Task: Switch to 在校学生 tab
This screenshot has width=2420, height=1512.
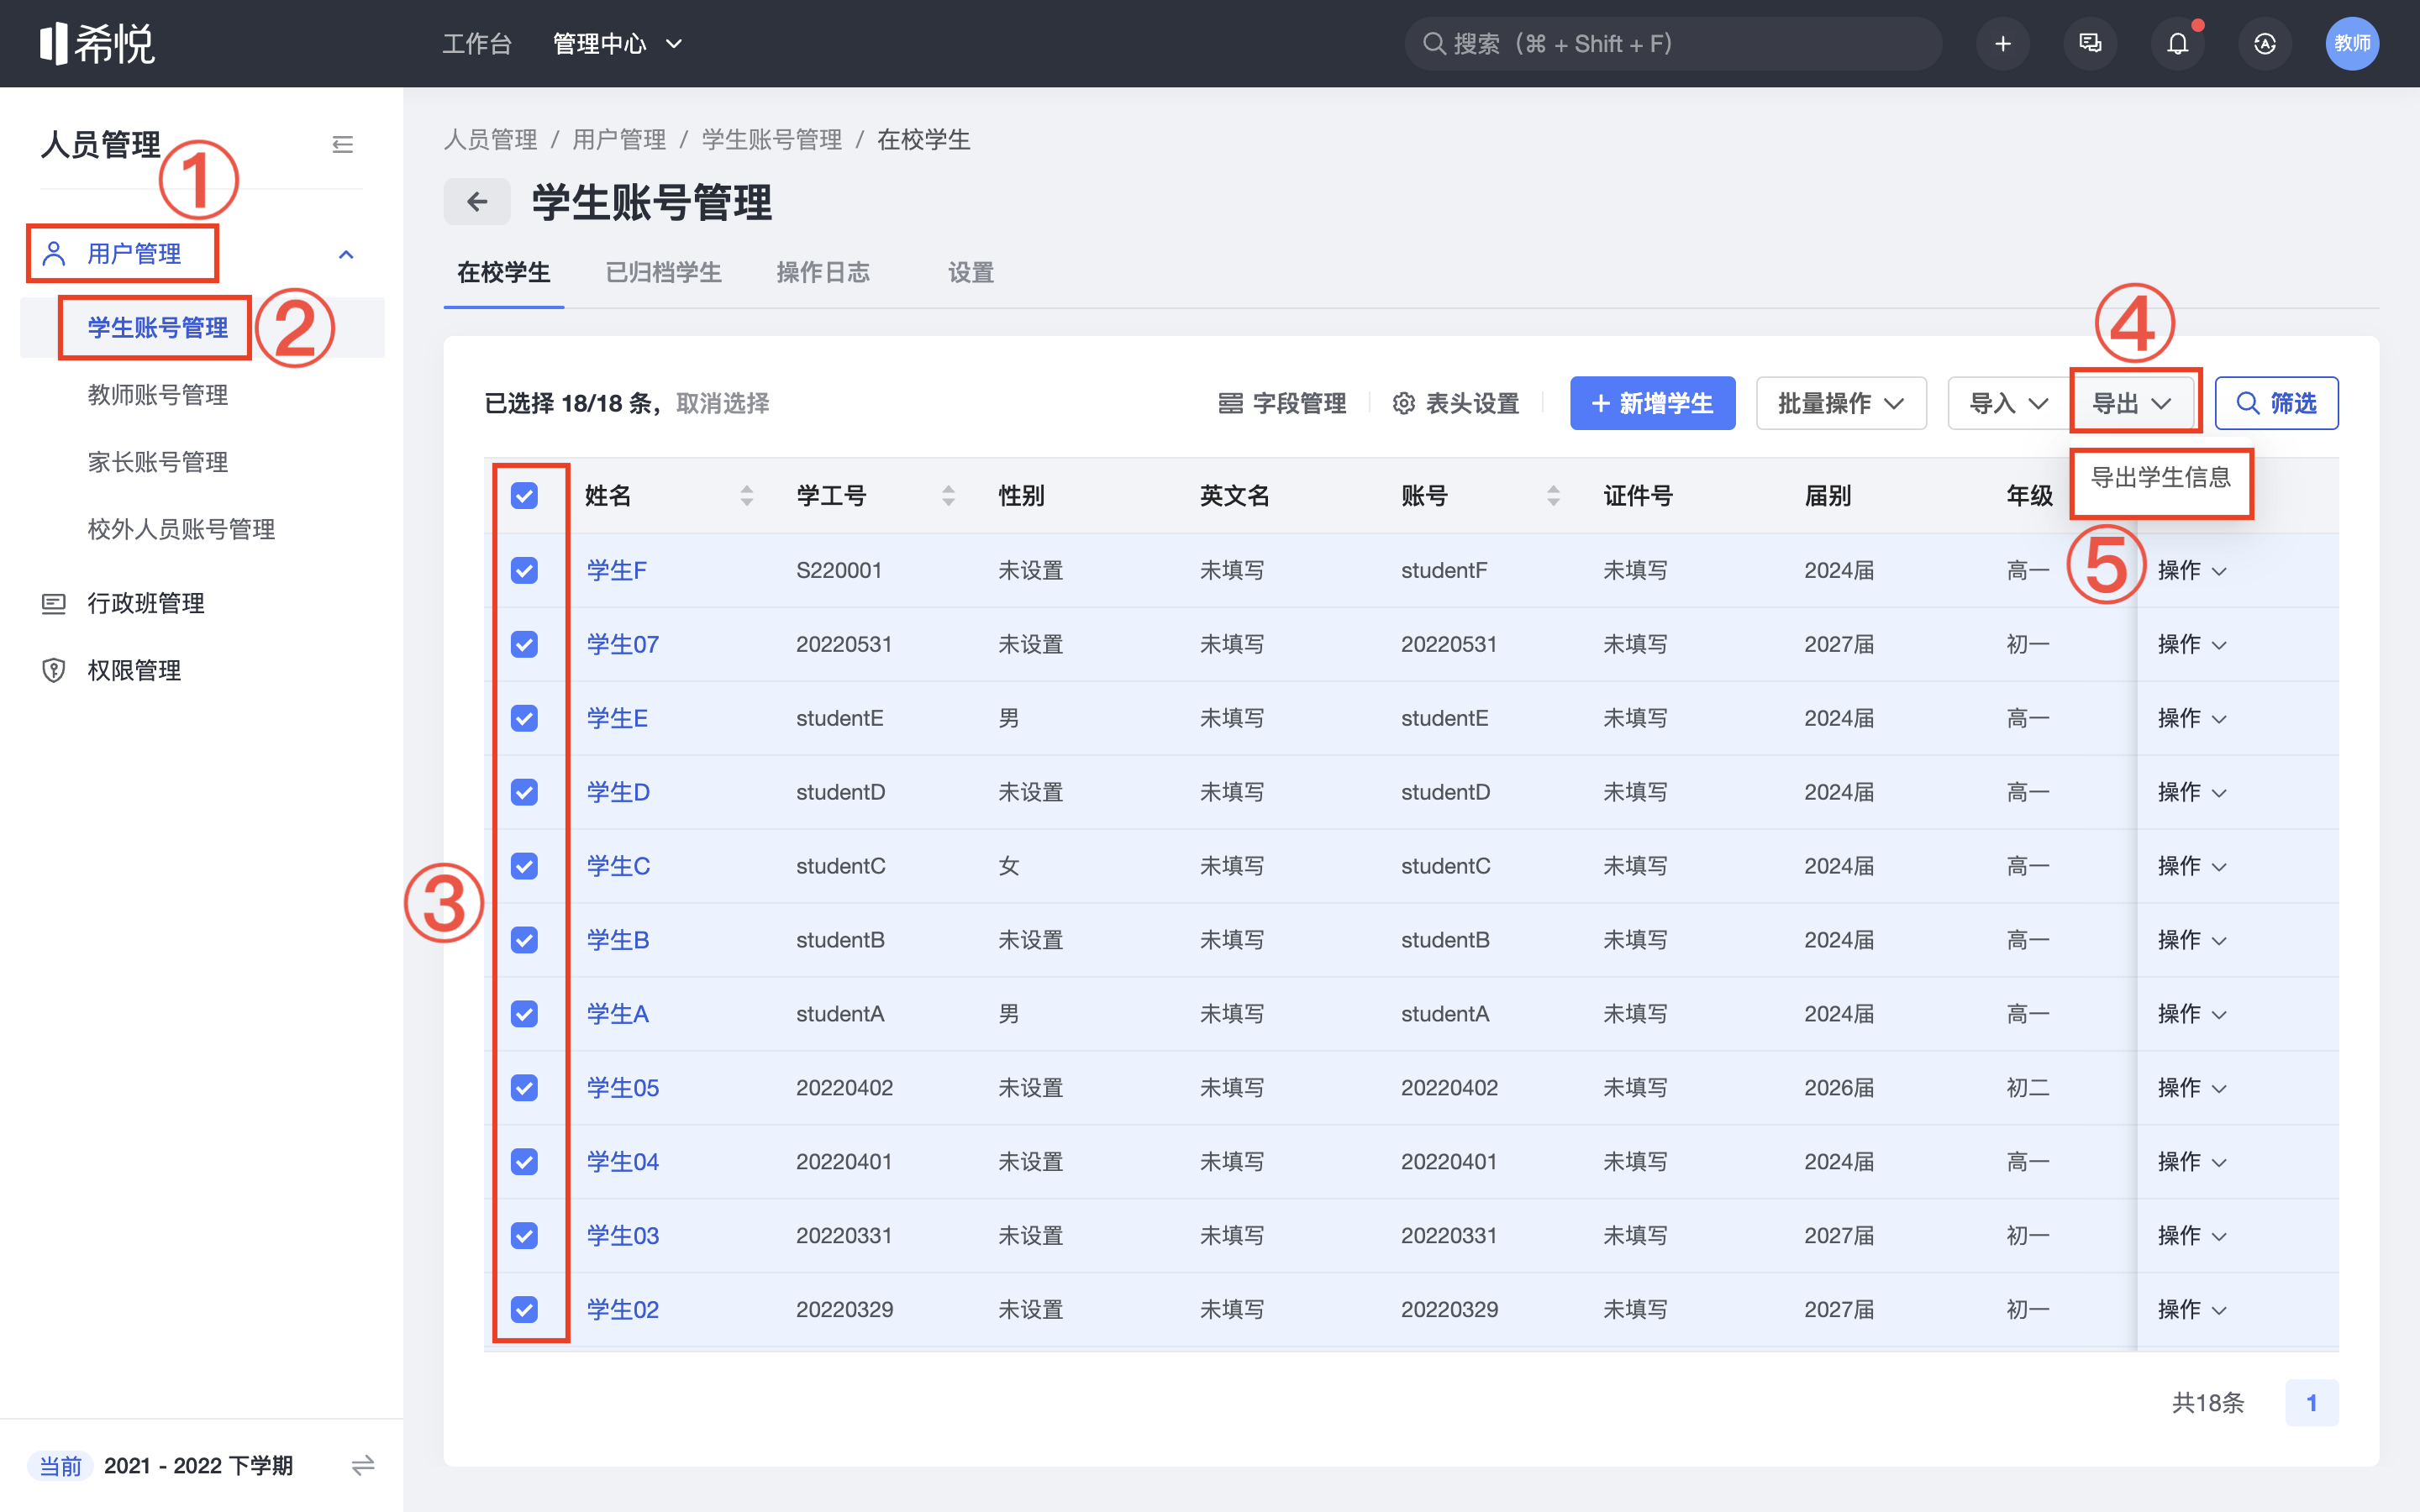Action: click(503, 272)
